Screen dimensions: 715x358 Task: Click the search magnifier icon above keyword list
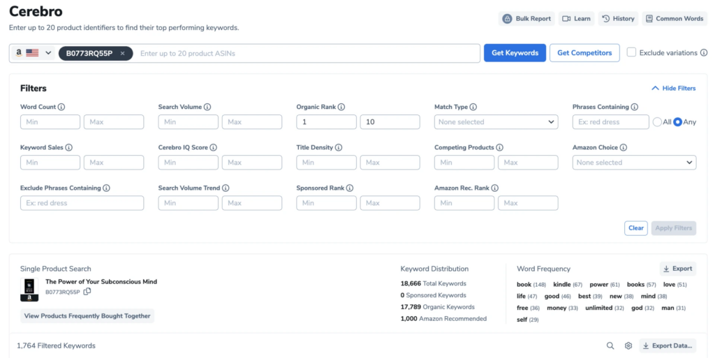610,345
